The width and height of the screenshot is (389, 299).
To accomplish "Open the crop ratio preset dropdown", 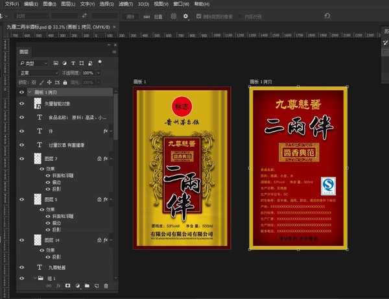I will click(31, 16).
